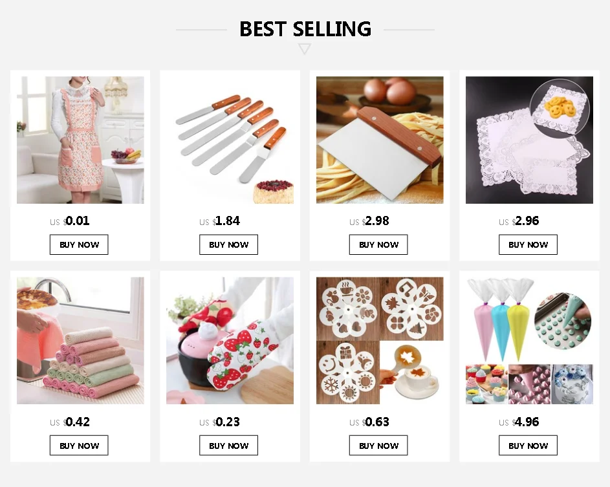This screenshot has height=487, width=610.
Task: Click the triangle arrow below Best Selling
Action: point(305,49)
